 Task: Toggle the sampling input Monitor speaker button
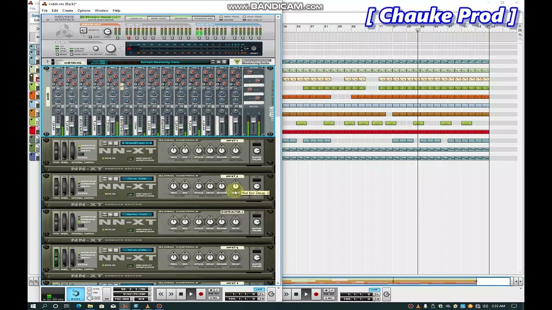tap(83, 31)
